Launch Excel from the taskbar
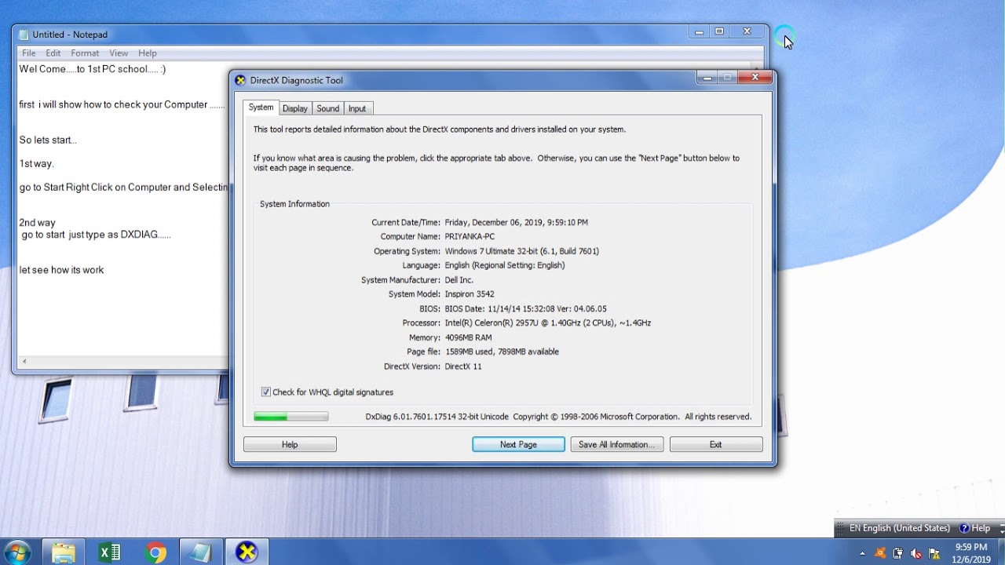Viewport: 1005px width, 565px height. 110,552
